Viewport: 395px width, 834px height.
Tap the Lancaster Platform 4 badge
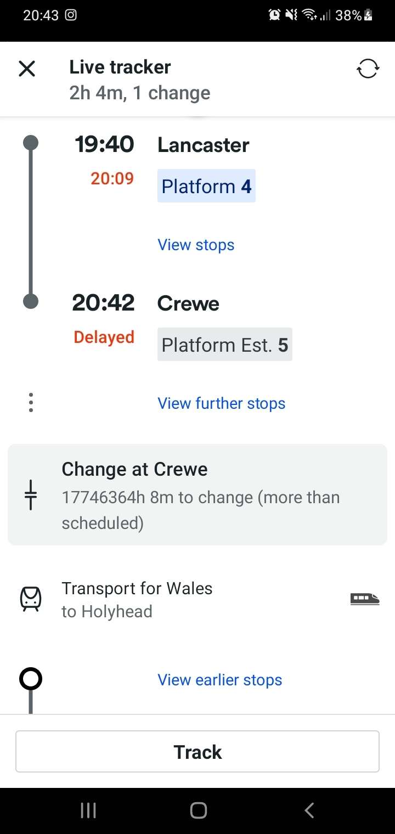tap(206, 186)
